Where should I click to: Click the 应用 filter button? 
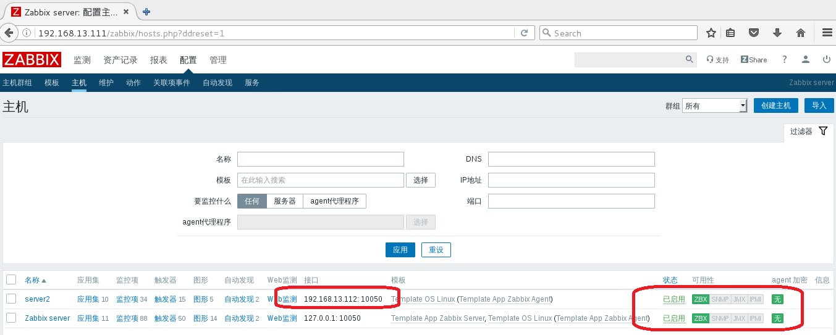400,250
